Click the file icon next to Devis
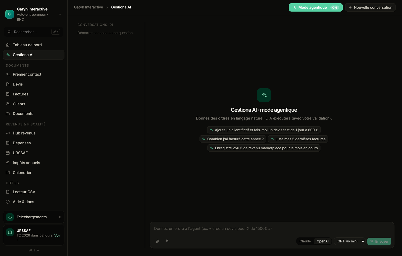402x256 pixels. pos(8,84)
